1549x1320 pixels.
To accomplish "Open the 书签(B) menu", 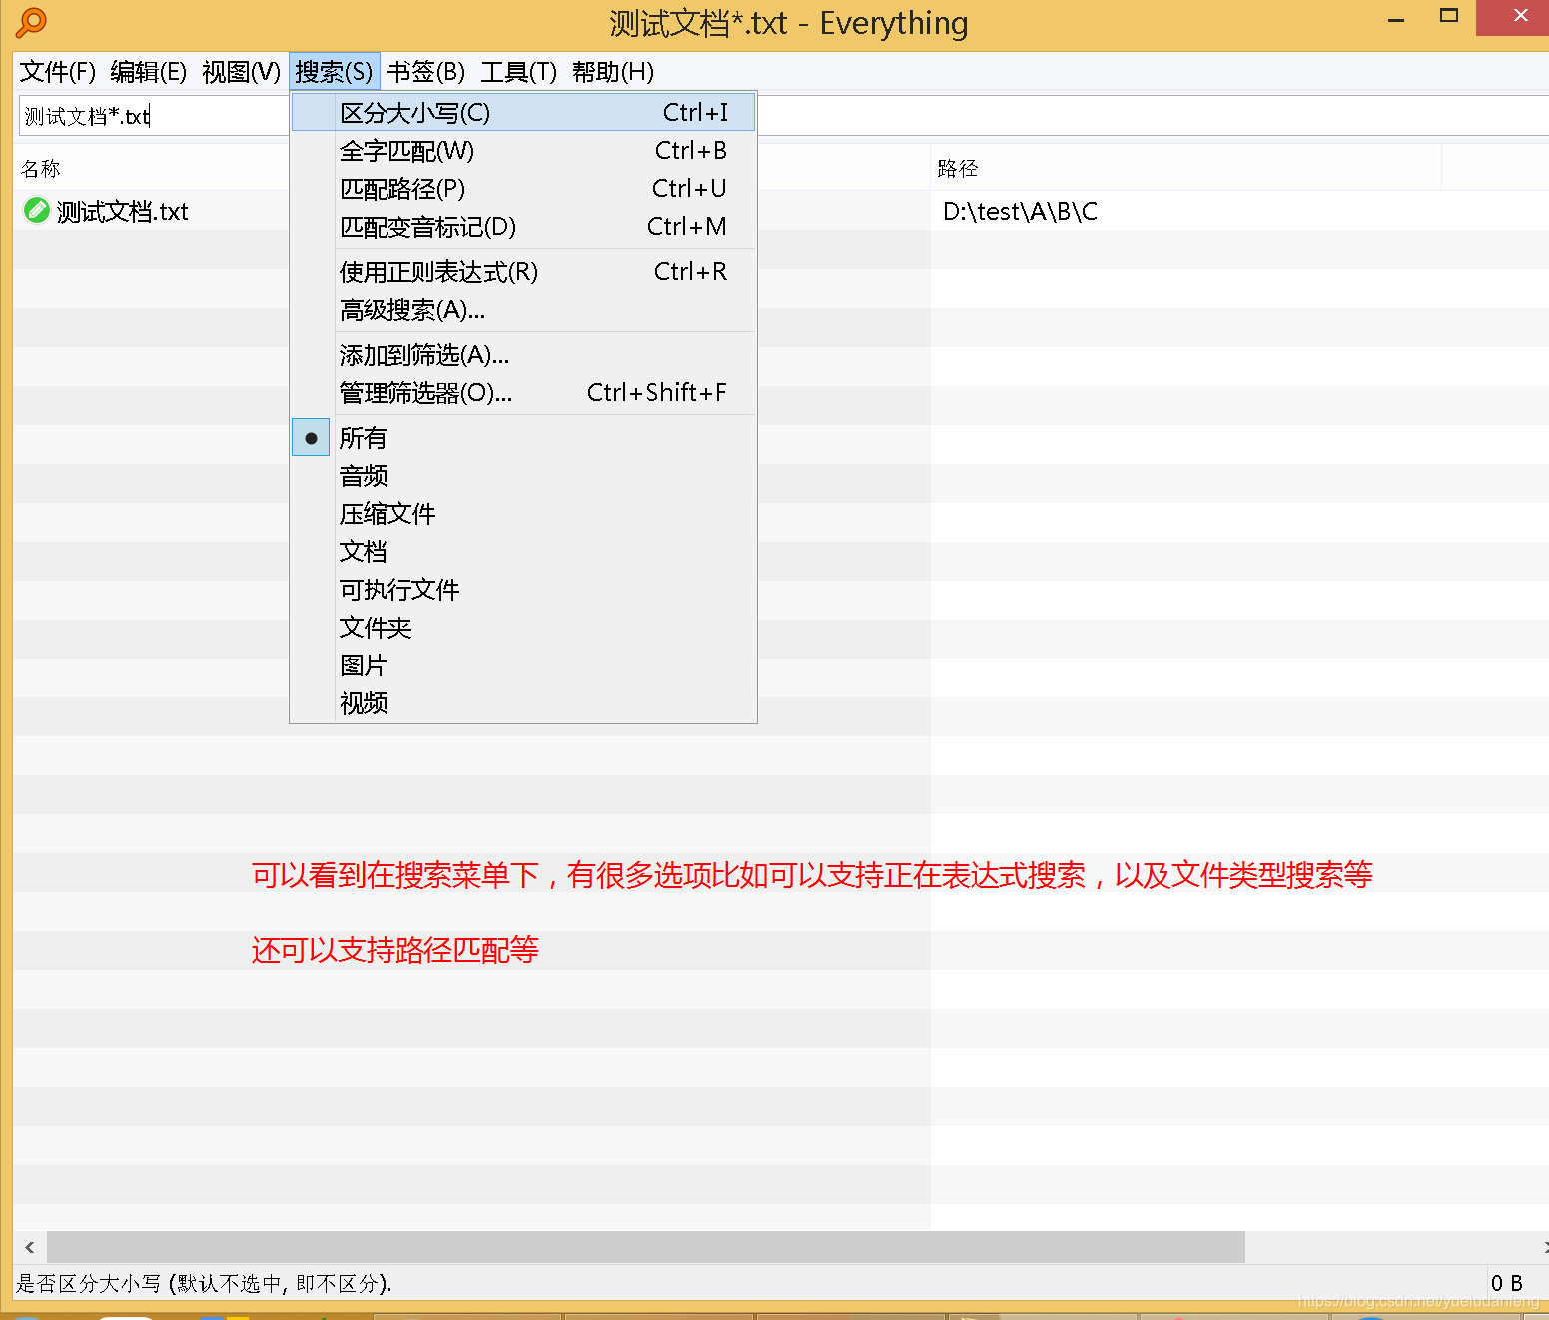I will coord(426,72).
